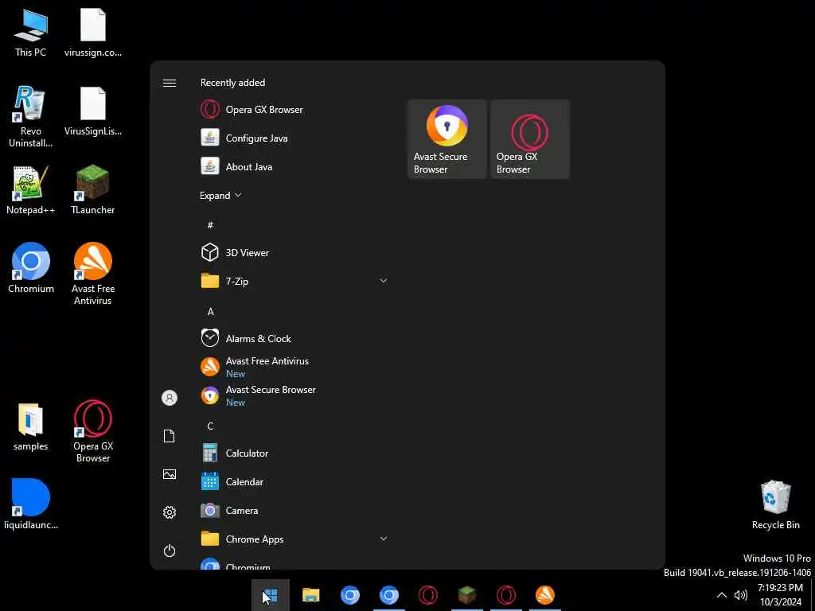Click Avast Antivirus icon on taskbar

point(544,595)
